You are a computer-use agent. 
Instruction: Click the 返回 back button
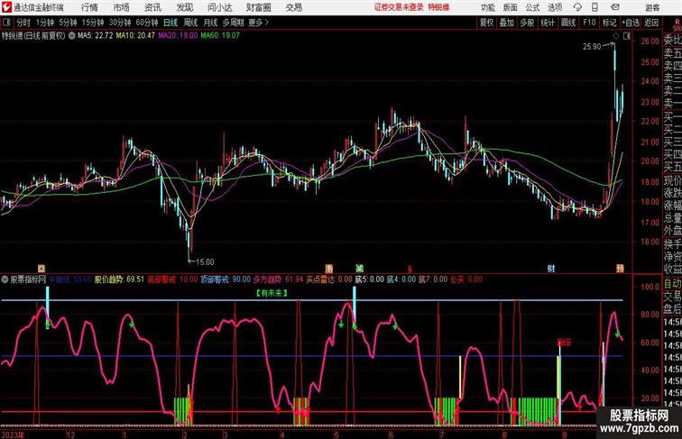coord(651,23)
